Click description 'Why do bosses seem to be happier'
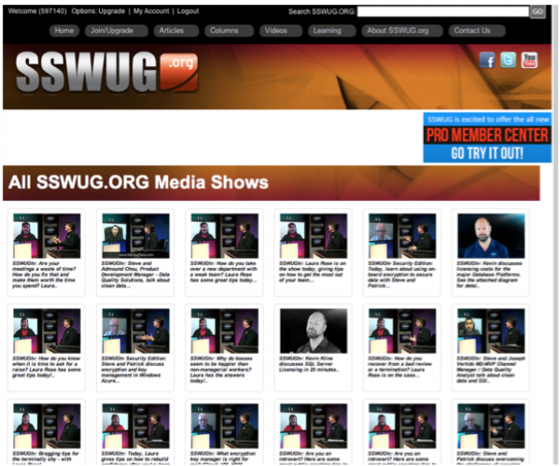This screenshot has width=560, height=466. click(x=221, y=370)
